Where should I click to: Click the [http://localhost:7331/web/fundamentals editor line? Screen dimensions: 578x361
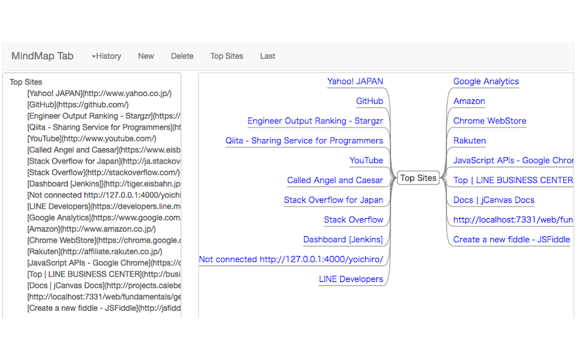[104, 297]
